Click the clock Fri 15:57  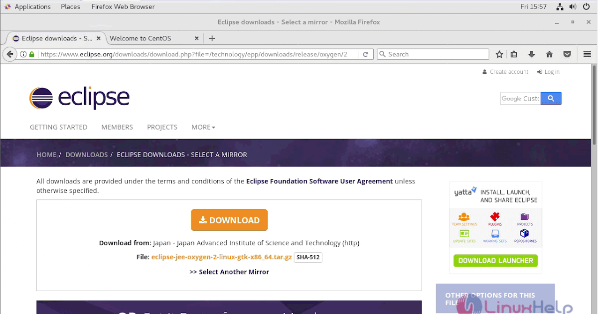[x=534, y=6]
